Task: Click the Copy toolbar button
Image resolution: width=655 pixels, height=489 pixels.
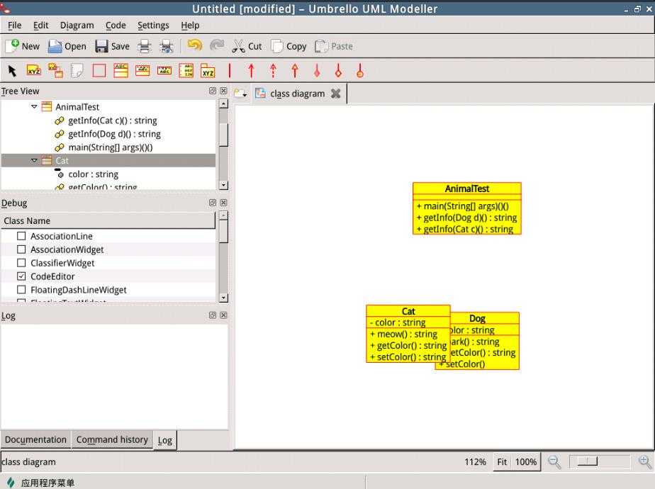Action: pos(289,46)
